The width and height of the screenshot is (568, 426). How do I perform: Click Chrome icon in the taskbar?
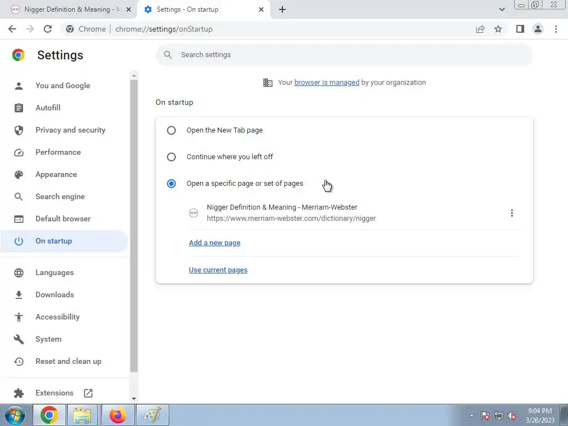pos(49,415)
